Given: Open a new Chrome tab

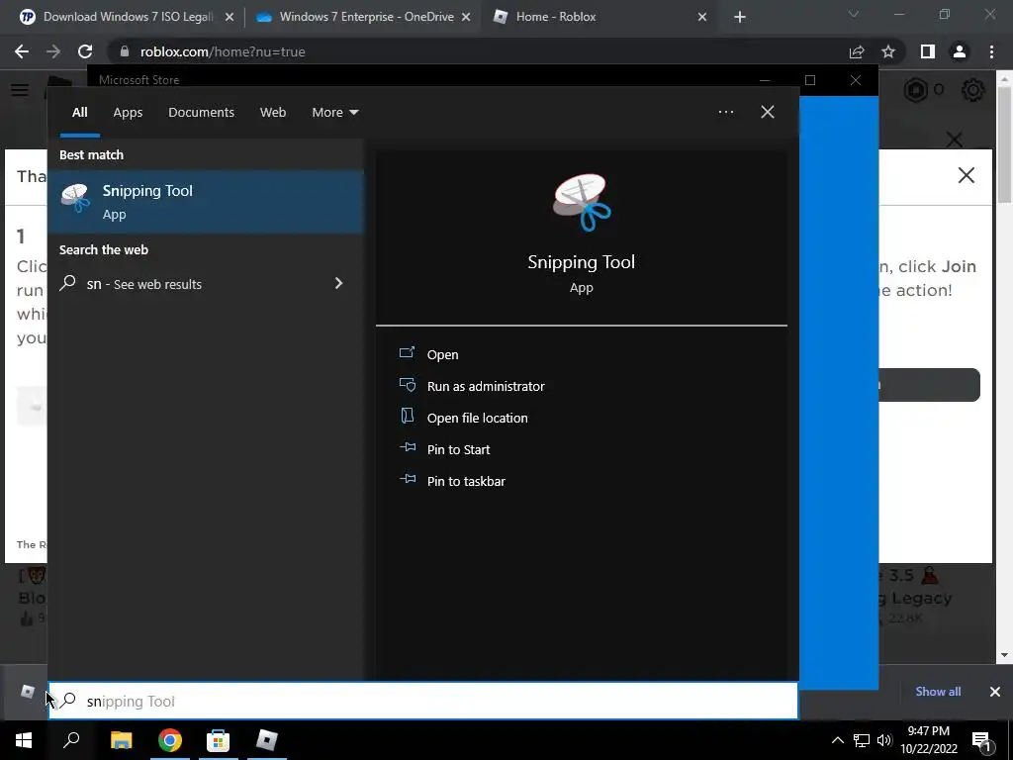Looking at the screenshot, I should [x=740, y=18].
